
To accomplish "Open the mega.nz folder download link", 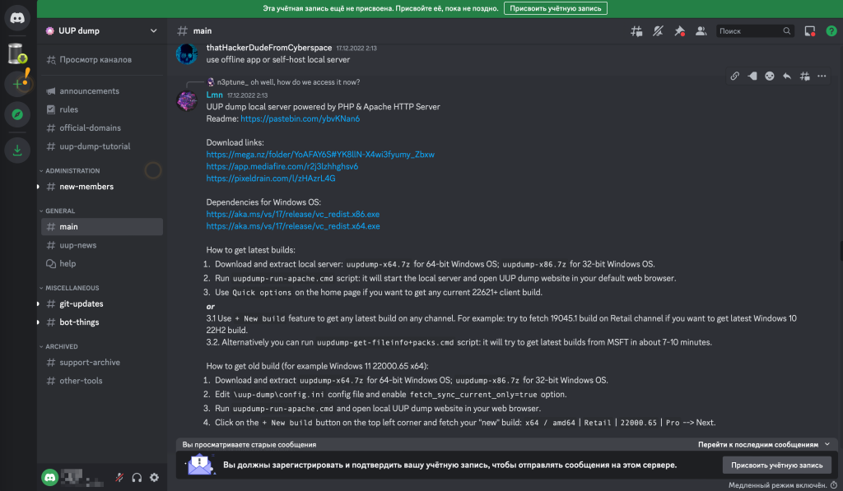I will pos(320,154).
